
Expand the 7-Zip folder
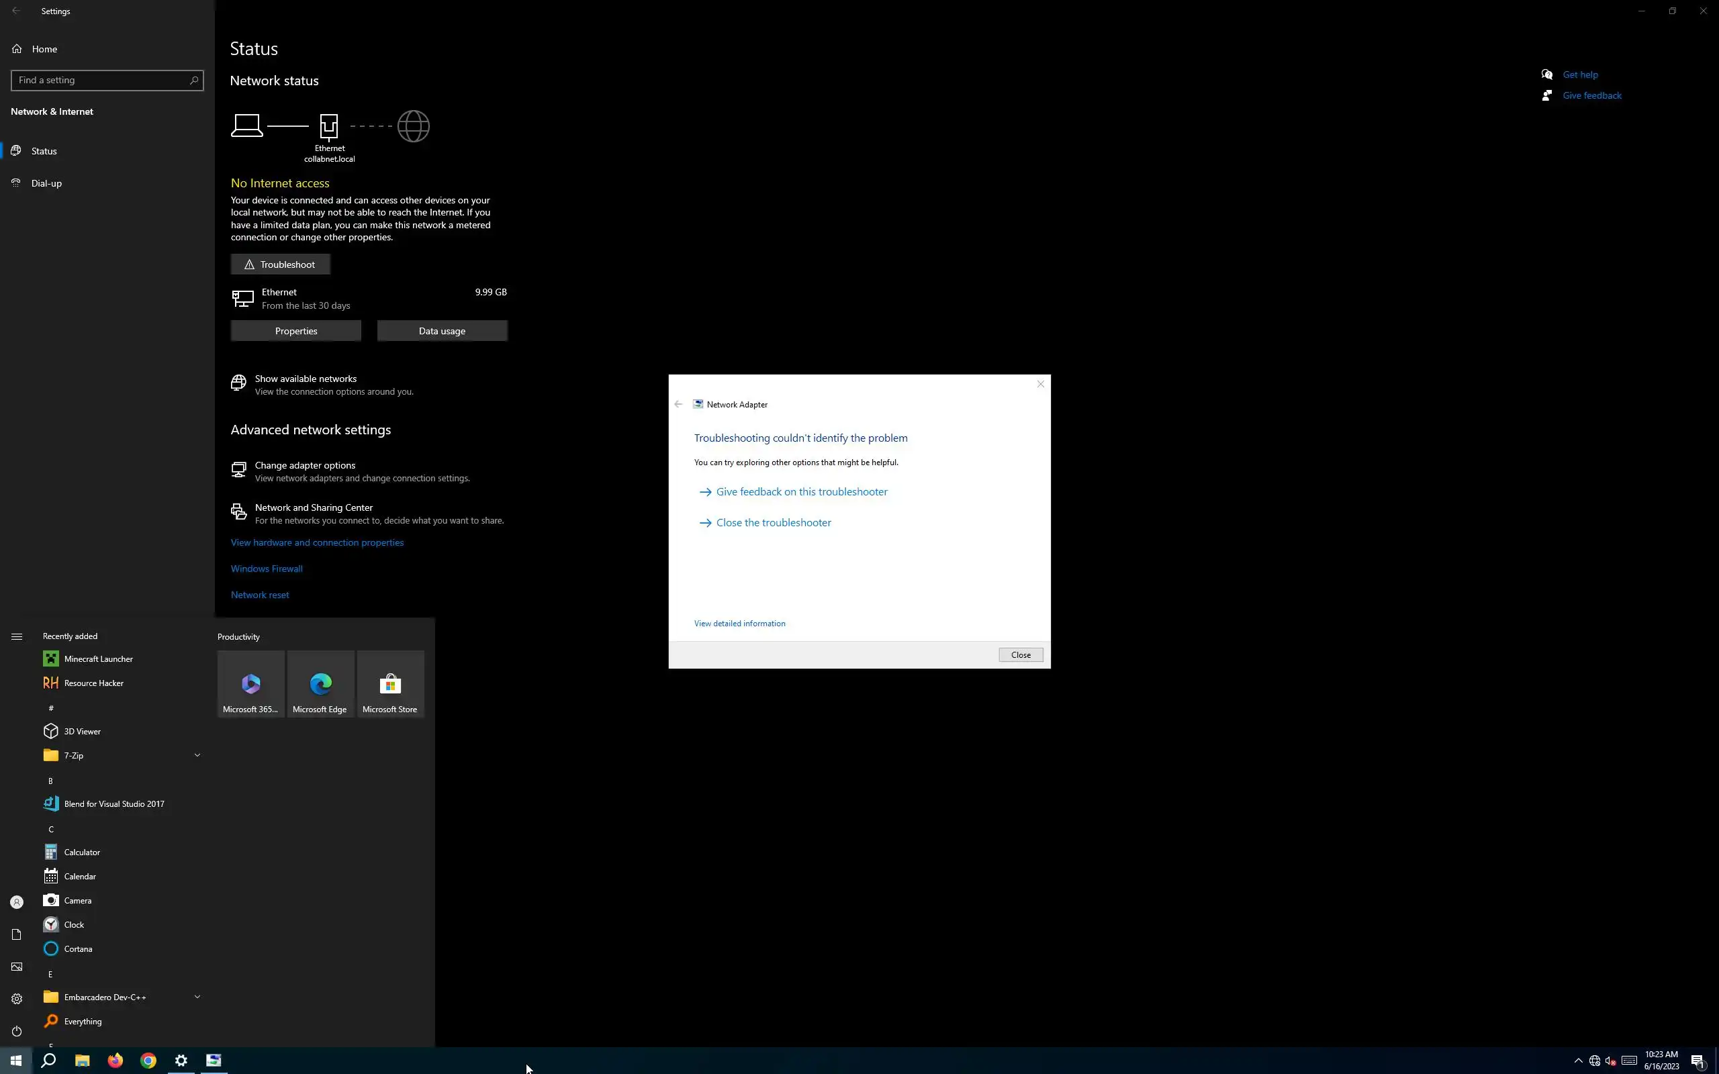point(121,755)
